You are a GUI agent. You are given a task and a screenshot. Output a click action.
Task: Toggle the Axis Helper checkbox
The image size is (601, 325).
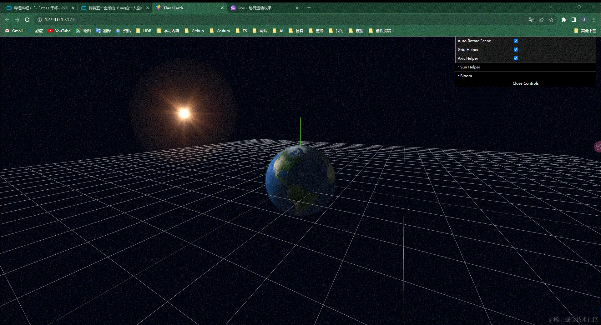[x=516, y=58]
